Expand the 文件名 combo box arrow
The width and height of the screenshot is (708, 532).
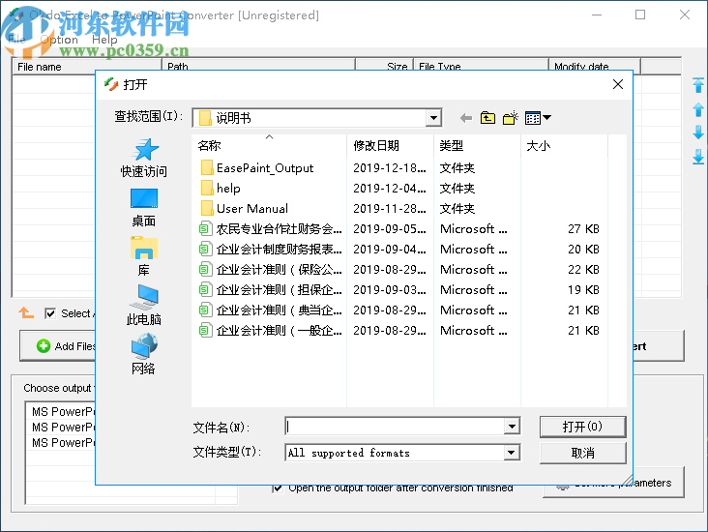click(x=512, y=427)
